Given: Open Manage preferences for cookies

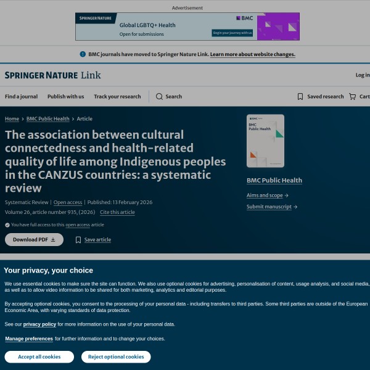Looking at the screenshot, I should (29, 339).
